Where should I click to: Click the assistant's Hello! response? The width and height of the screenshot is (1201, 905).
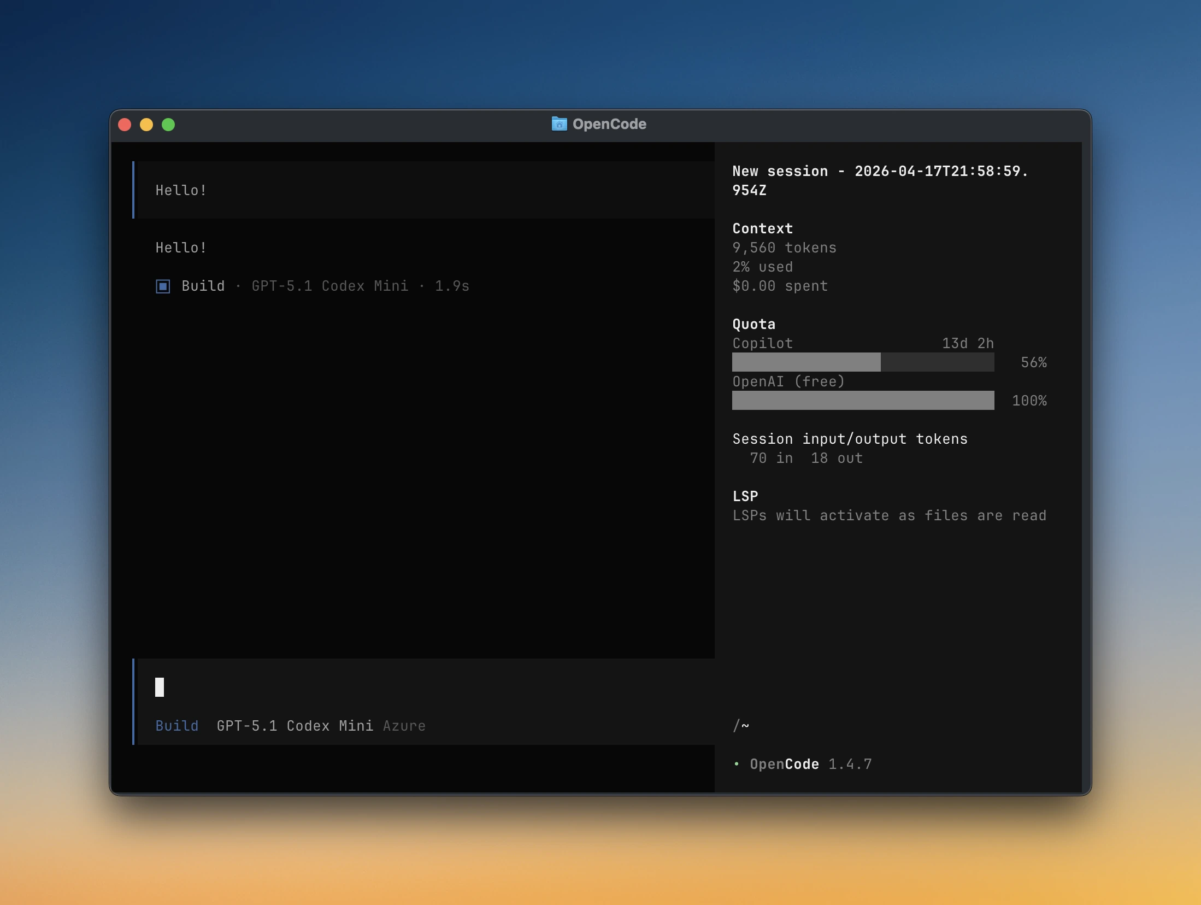tap(181, 247)
